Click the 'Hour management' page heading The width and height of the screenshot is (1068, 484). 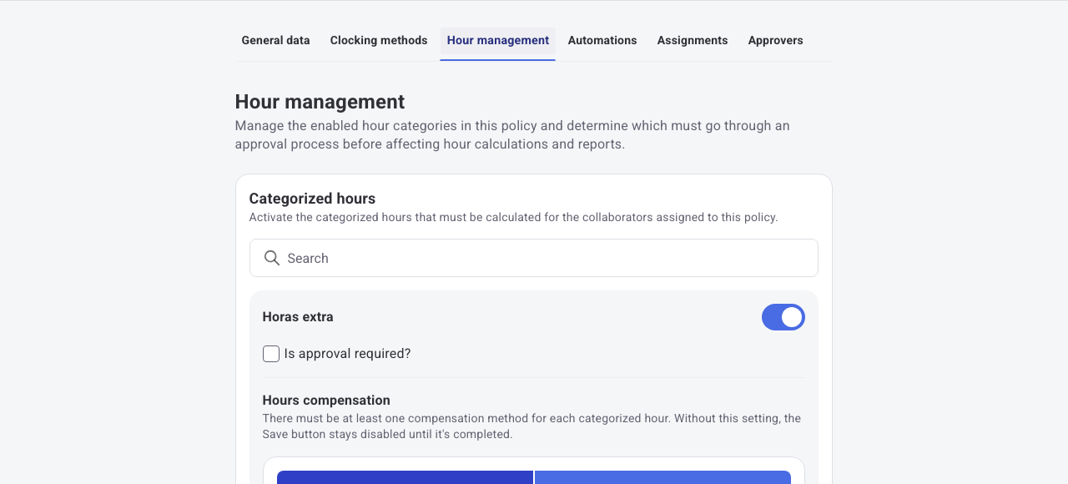point(320,102)
